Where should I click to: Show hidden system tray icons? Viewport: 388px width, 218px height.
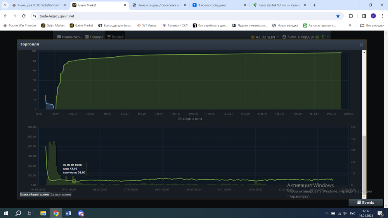point(327,213)
